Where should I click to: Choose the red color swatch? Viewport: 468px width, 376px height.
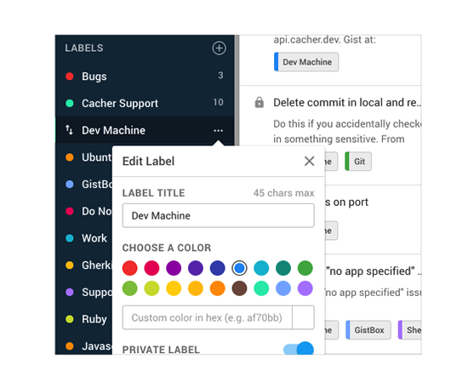tap(130, 268)
